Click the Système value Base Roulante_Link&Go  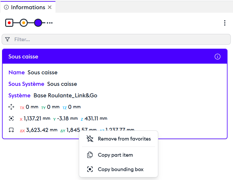pyautogui.click(x=65, y=96)
